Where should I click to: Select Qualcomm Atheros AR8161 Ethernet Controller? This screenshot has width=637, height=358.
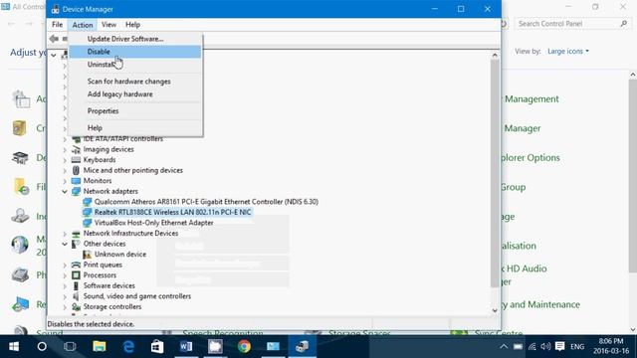click(206, 202)
